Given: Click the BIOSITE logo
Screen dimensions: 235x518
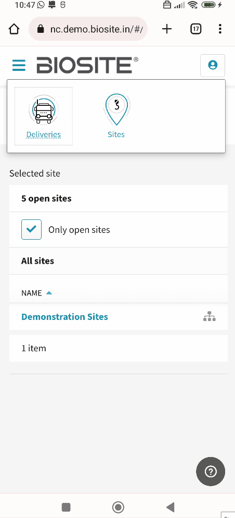Looking at the screenshot, I should [87, 65].
